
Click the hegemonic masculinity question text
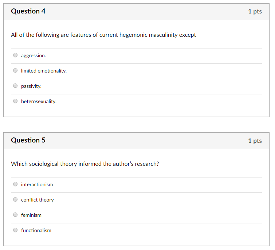coord(103,35)
